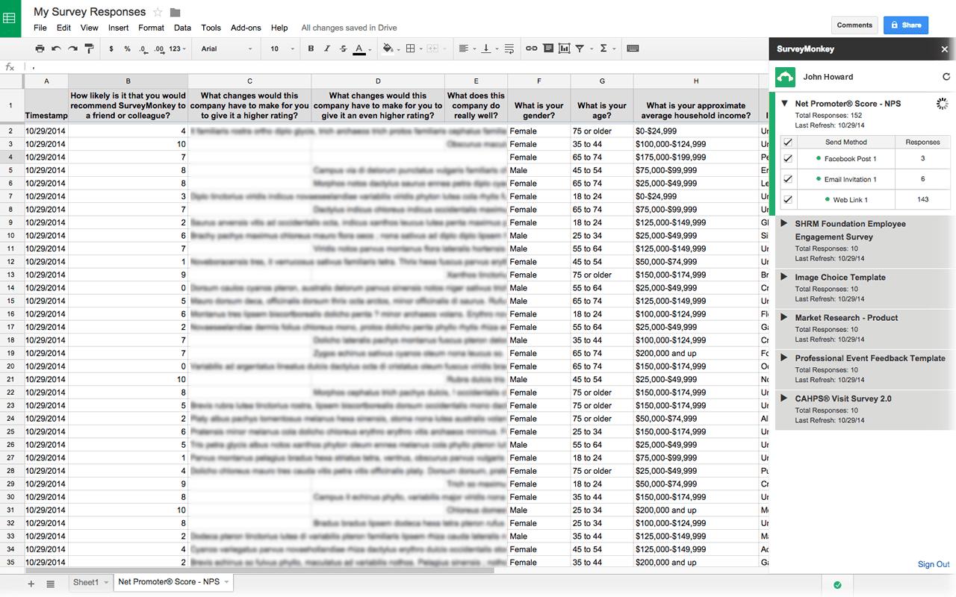Select the paint format tool
The width and height of the screenshot is (956, 597).
coord(89,49)
